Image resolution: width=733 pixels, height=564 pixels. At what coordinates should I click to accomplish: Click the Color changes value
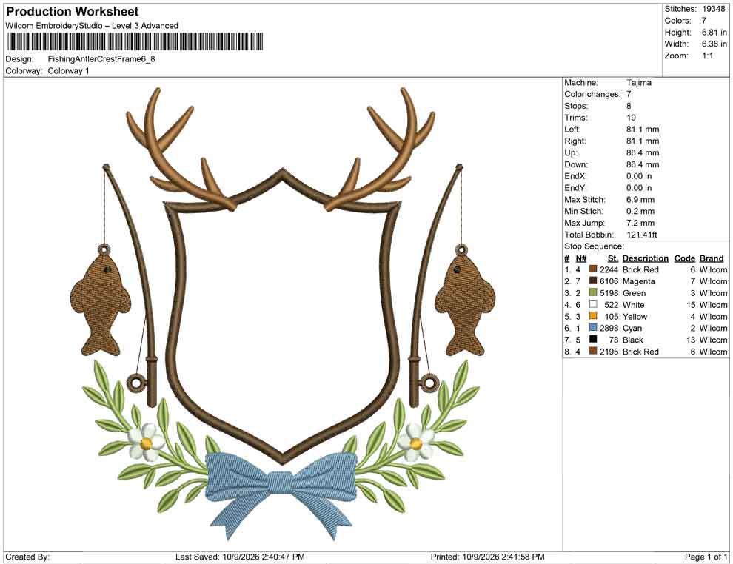tap(629, 95)
